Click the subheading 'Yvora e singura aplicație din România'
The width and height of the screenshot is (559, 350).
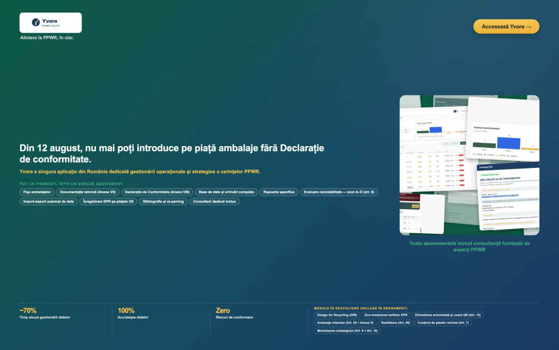click(140, 172)
